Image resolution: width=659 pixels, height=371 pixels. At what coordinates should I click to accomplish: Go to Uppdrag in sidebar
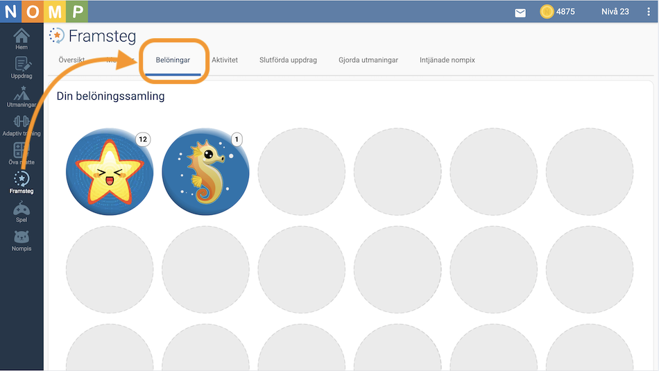click(x=22, y=67)
